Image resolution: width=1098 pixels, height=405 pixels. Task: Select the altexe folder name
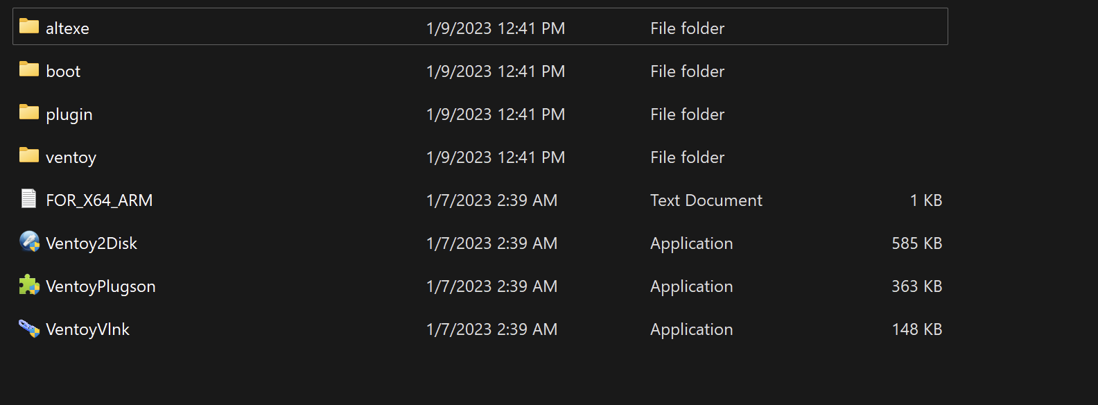coord(67,28)
